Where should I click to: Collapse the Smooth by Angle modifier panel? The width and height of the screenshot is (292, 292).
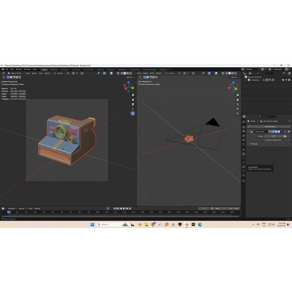point(249,132)
